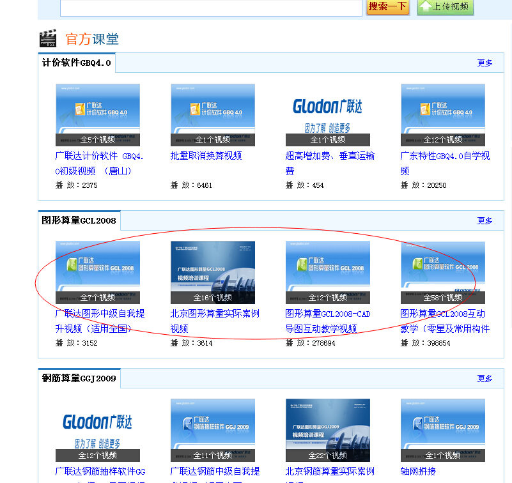The width and height of the screenshot is (512, 483).
Task: Open thumbnail of GBQ4.0 全5个视频 course
Action: click(x=98, y=115)
